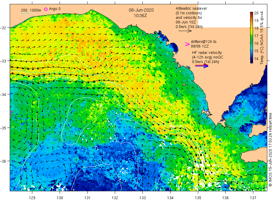274x201 pixels.
Task: Click the colorbar value '16'
Action: [x=256, y=43]
